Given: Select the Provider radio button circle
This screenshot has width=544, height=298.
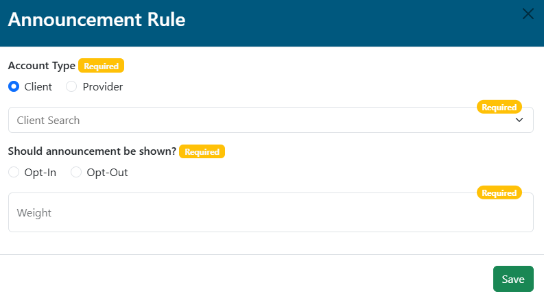Looking at the screenshot, I should [71, 87].
